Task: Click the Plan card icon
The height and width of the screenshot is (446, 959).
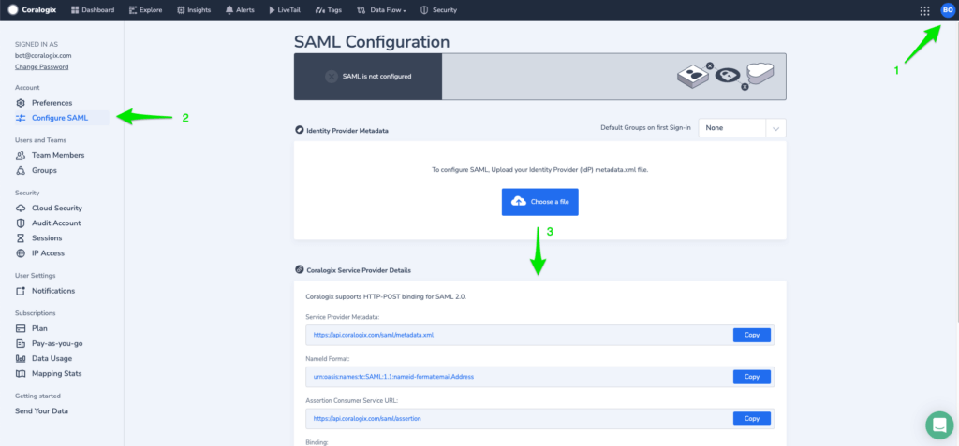Action: (21, 328)
